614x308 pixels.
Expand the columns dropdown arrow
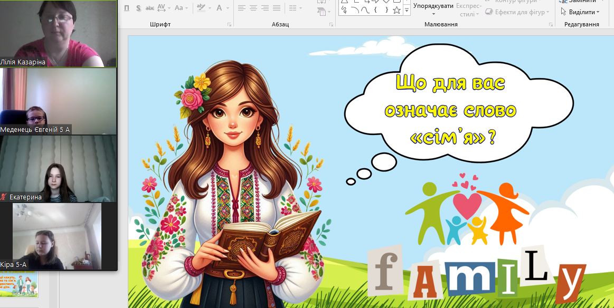click(300, 8)
